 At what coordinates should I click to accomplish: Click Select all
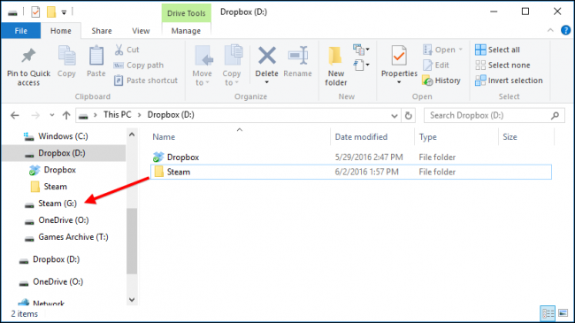point(497,50)
